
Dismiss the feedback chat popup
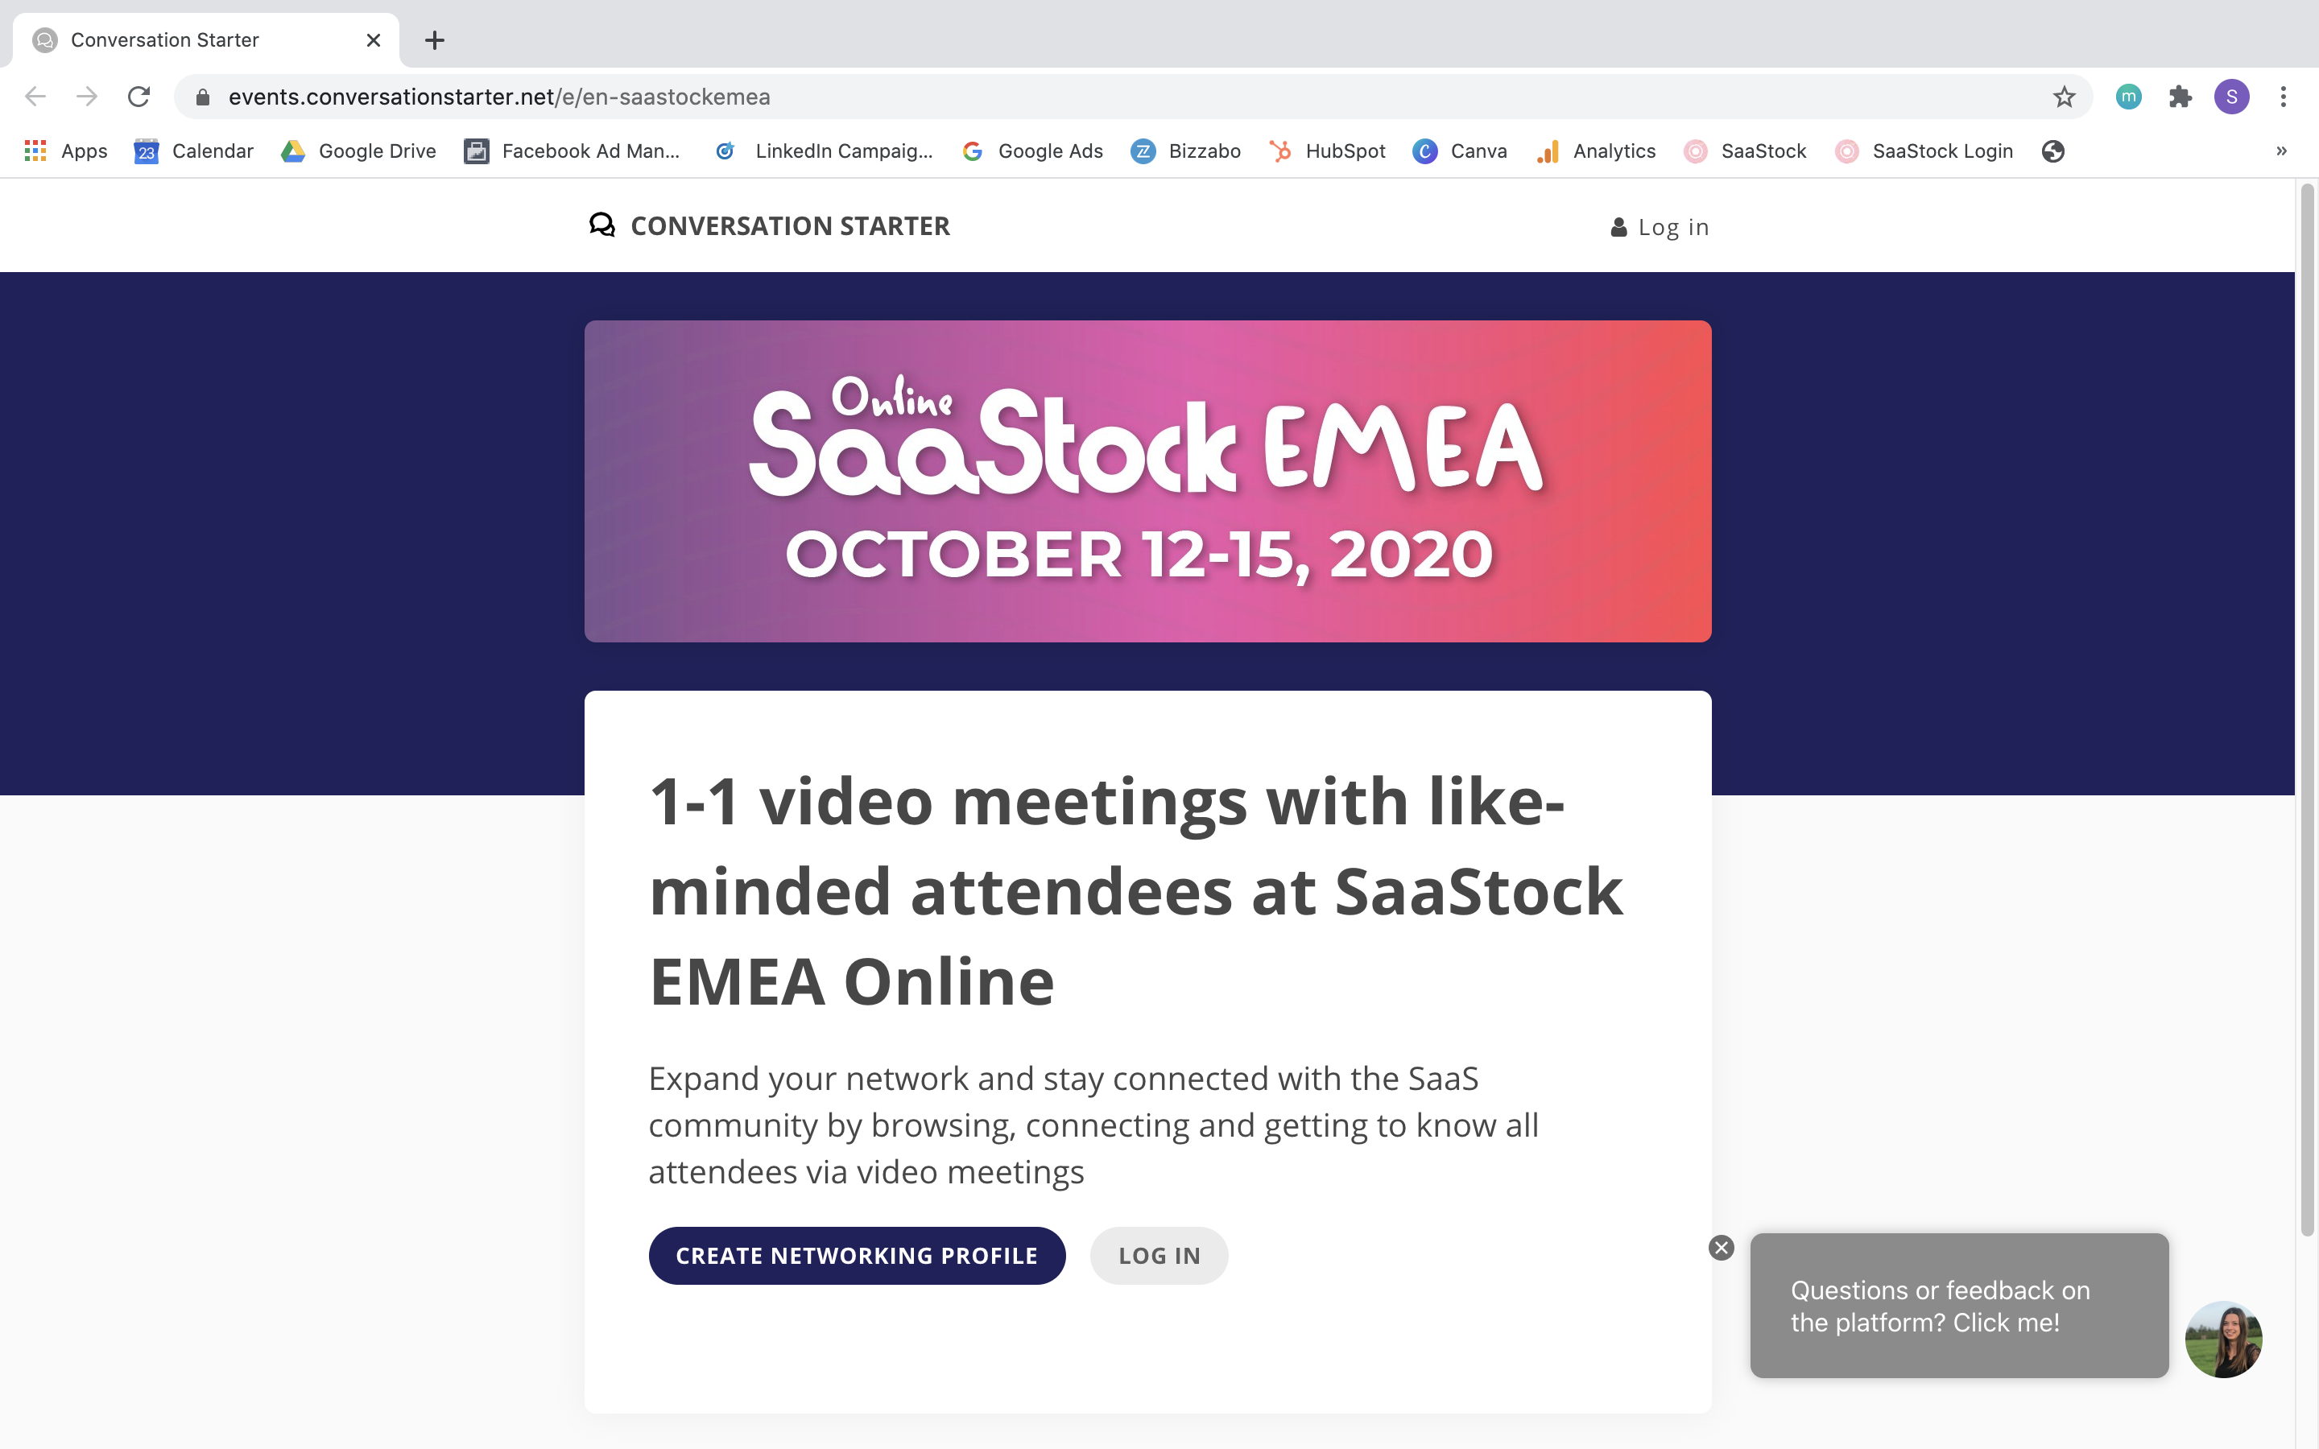[1721, 1248]
